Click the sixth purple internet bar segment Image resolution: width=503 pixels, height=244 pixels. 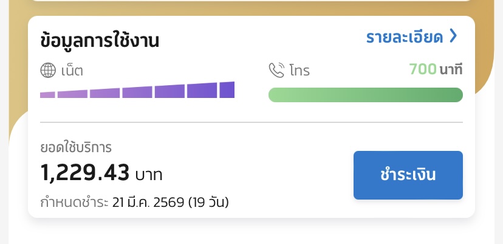click(202, 91)
